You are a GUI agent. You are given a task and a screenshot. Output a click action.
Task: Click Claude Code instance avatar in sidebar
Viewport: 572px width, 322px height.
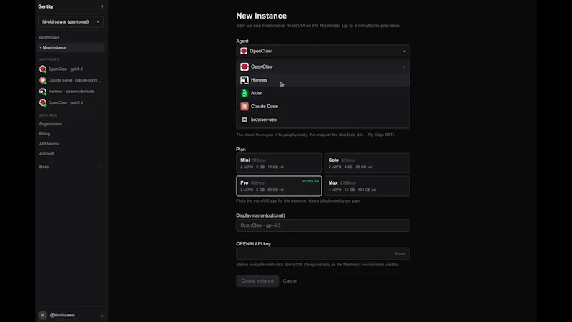coord(43,80)
